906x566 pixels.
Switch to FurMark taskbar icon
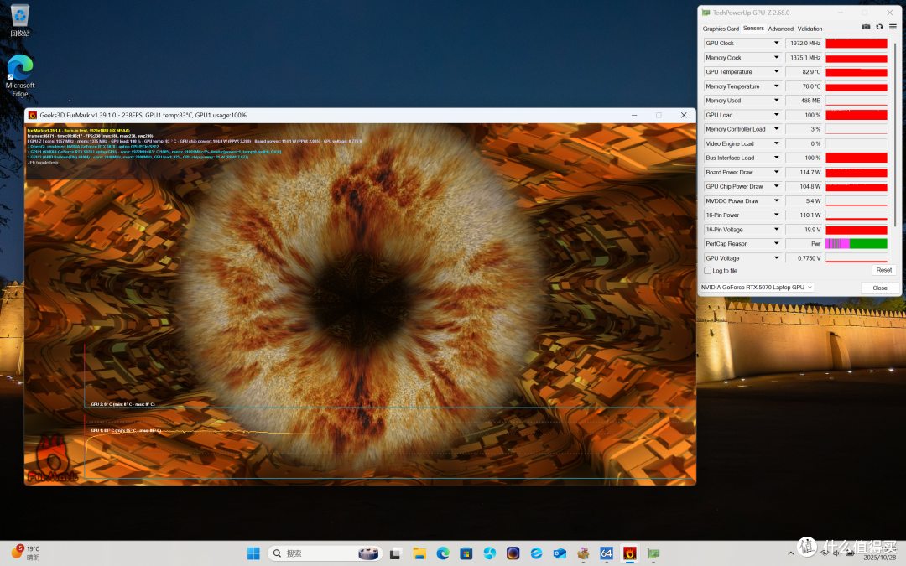click(x=630, y=553)
